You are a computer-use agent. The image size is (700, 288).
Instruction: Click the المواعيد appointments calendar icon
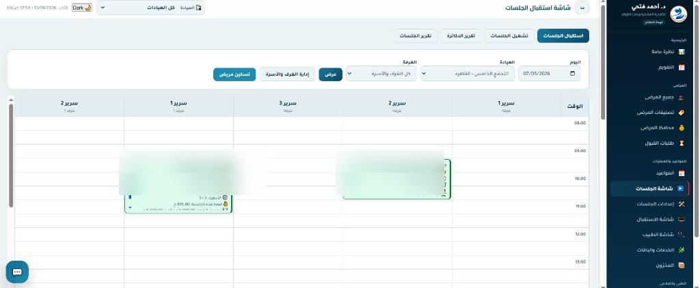point(682,173)
